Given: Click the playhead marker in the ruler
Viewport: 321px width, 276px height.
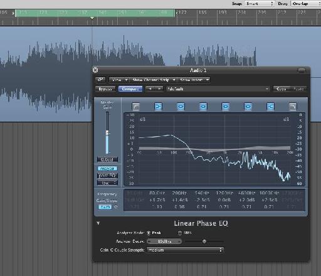Looking at the screenshot, I should (x=92, y=18).
